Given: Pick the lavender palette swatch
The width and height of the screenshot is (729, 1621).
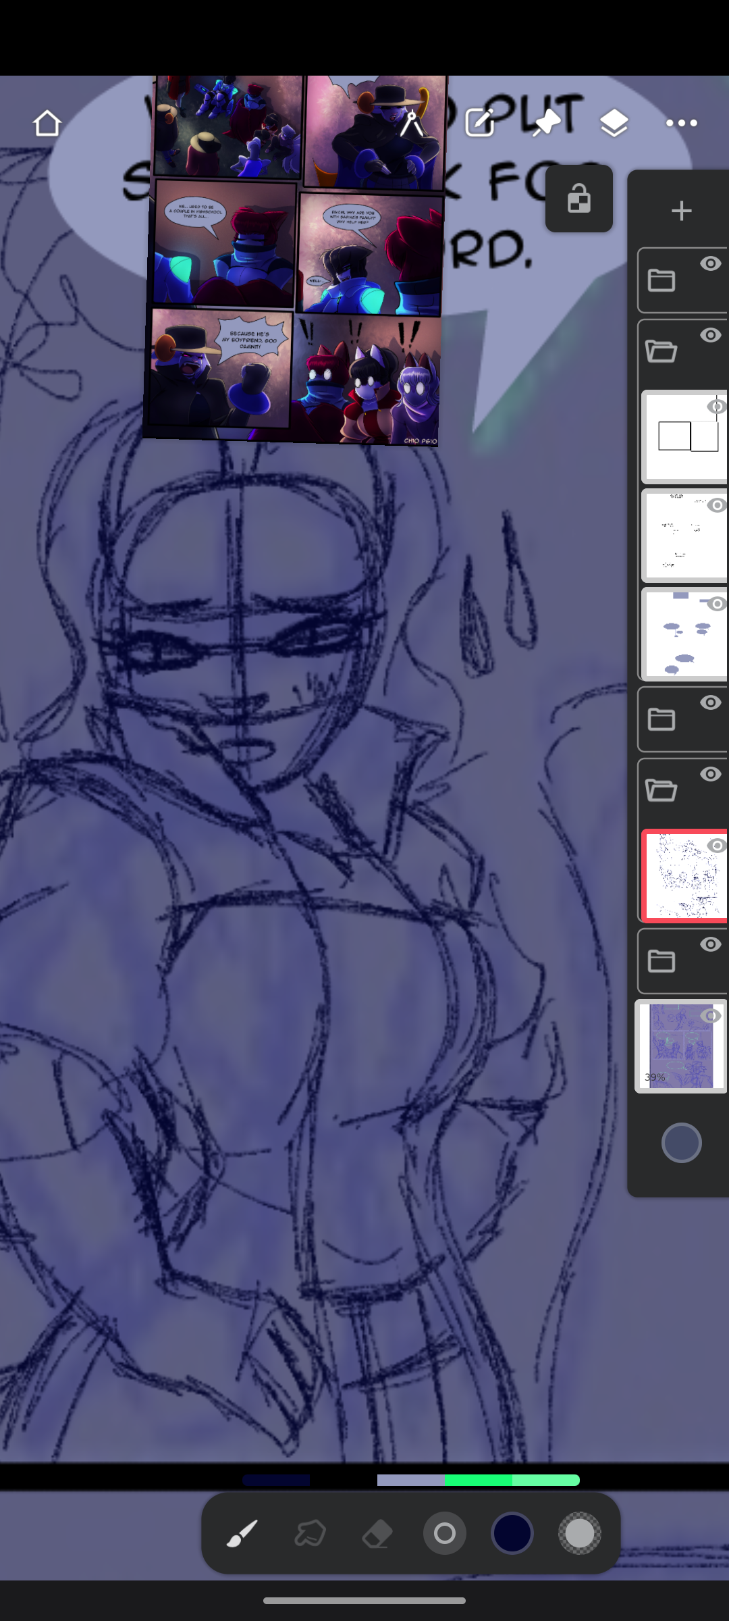Looking at the screenshot, I should pyautogui.click(x=411, y=1481).
